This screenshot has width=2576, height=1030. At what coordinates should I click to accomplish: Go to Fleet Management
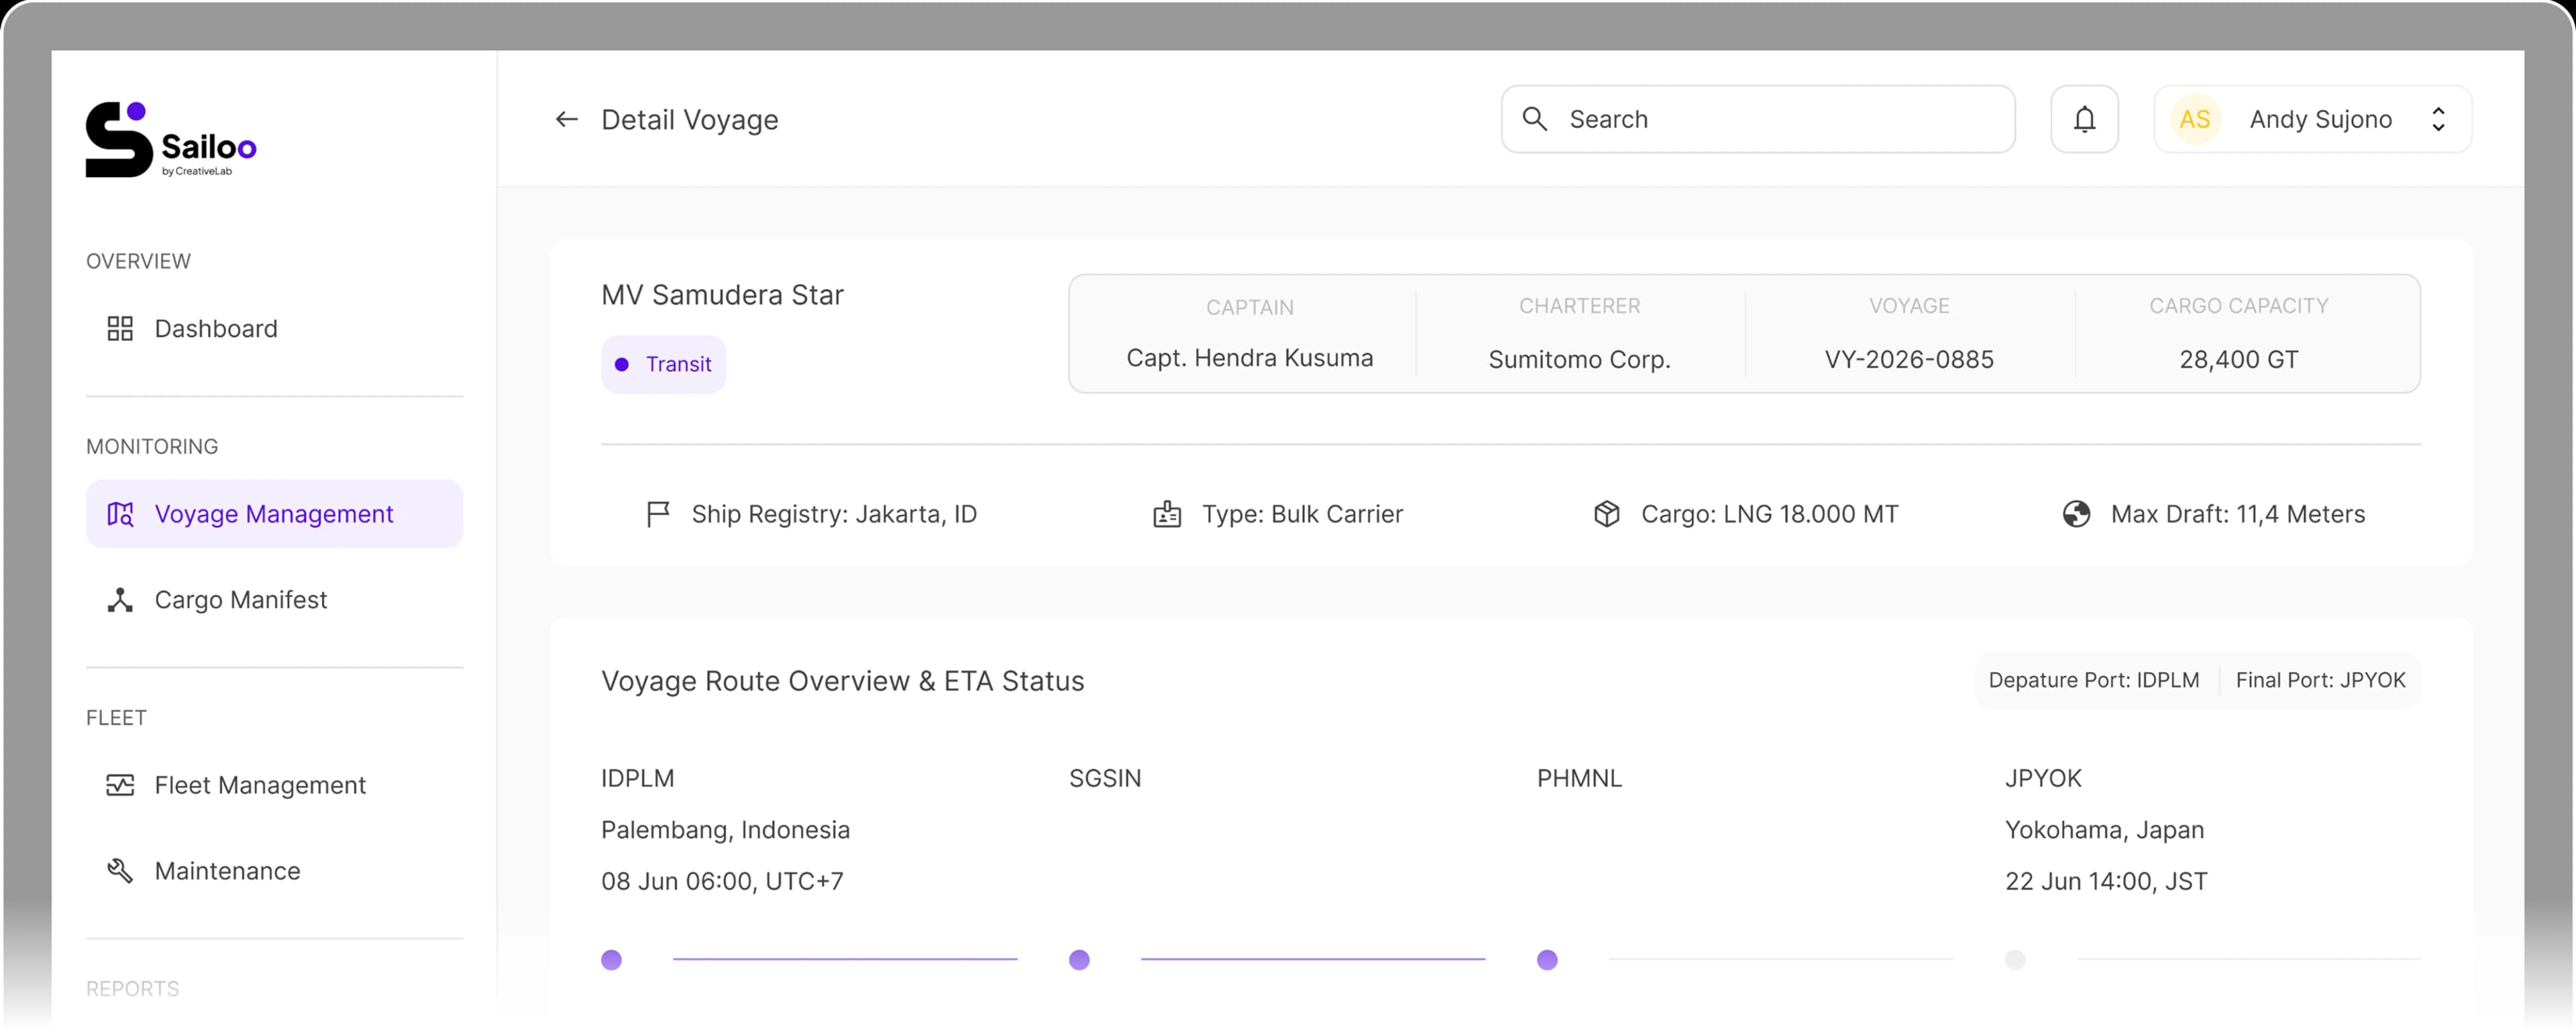274,785
